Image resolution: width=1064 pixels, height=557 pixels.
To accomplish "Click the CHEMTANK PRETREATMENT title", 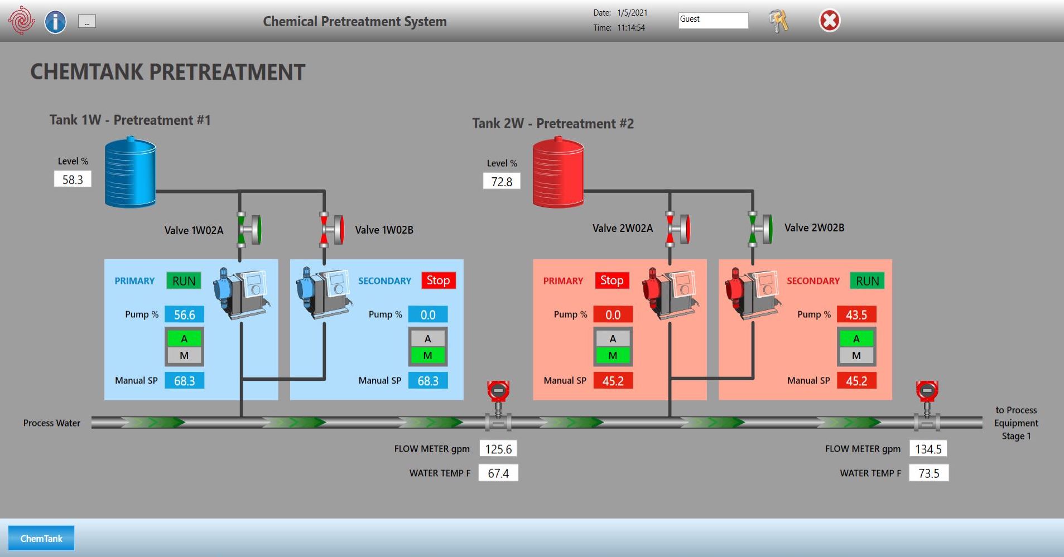I will (167, 72).
